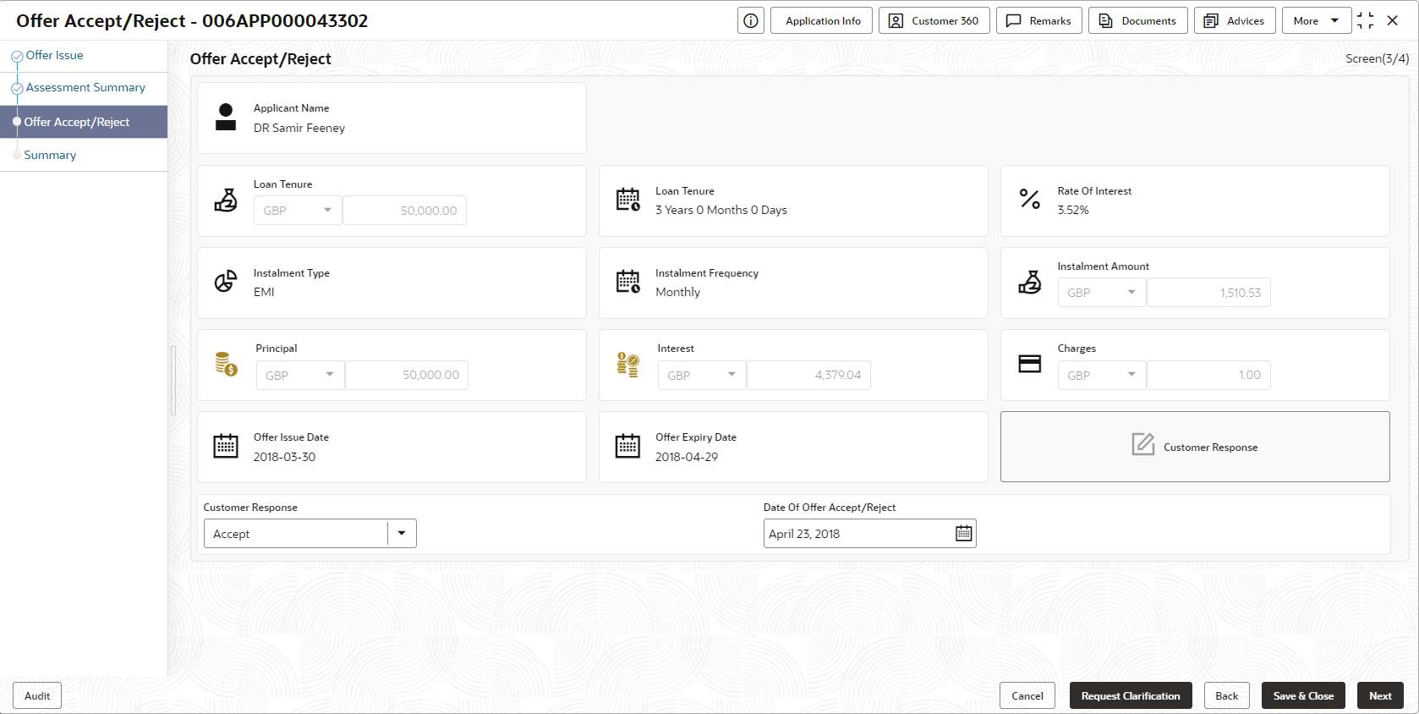Click the applicant person icon
The height and width of the screenshot is (714, 1419).
coord(226,118)
